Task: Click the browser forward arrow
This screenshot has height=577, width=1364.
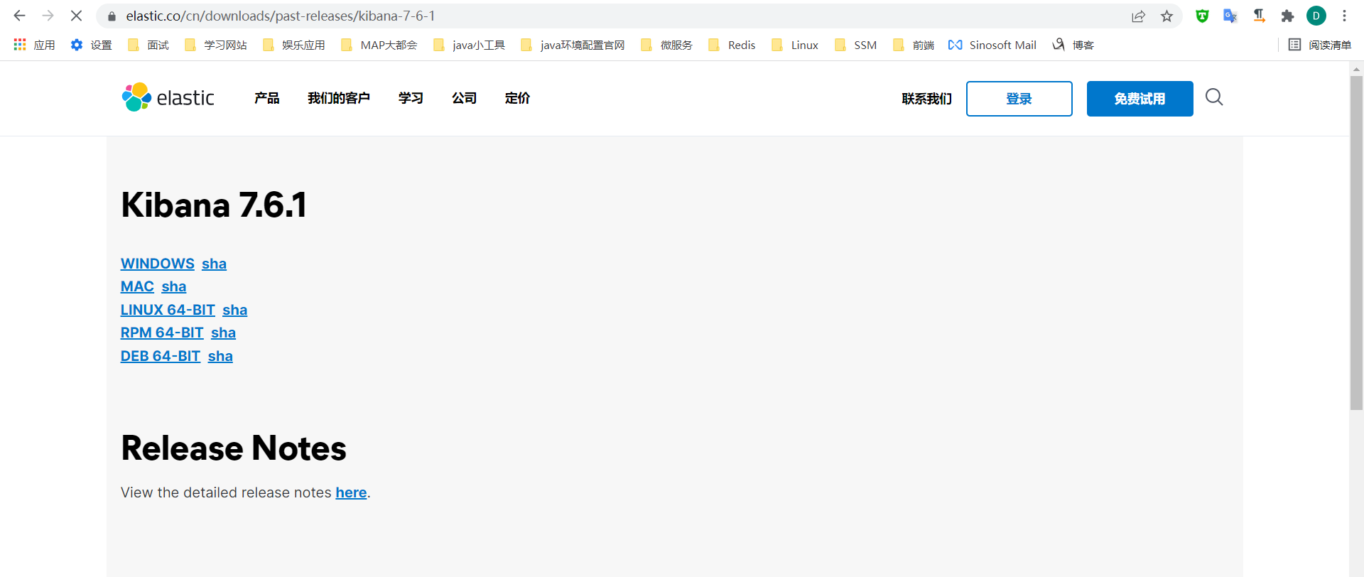Action: (48, 16)
